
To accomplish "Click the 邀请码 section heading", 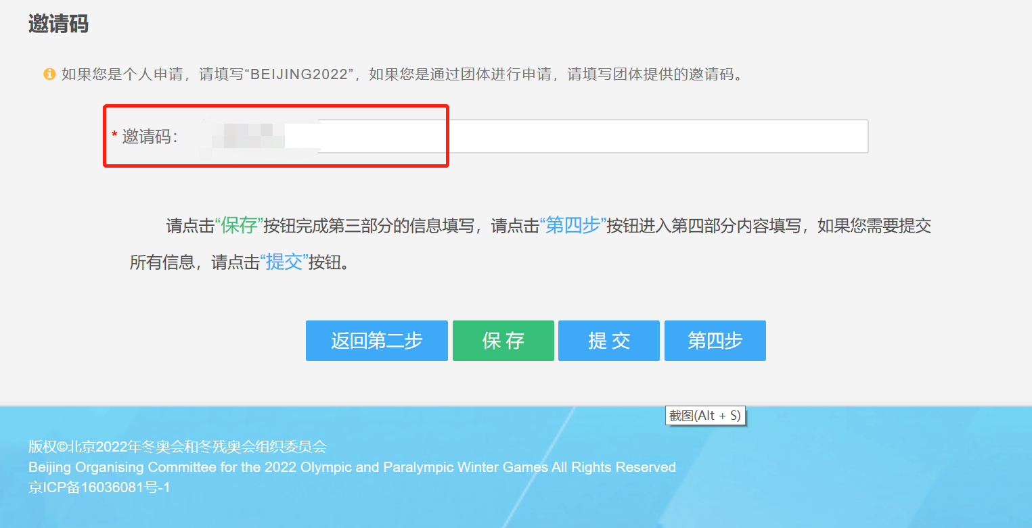I will pyautogui.click(x=58, y=24).
